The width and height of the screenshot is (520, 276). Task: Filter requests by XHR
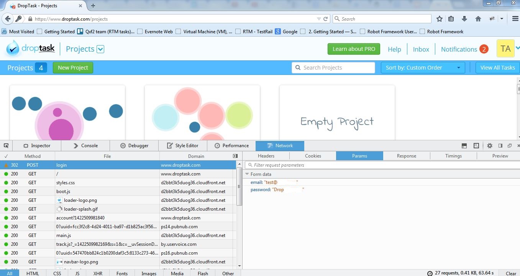click(98, 273)
